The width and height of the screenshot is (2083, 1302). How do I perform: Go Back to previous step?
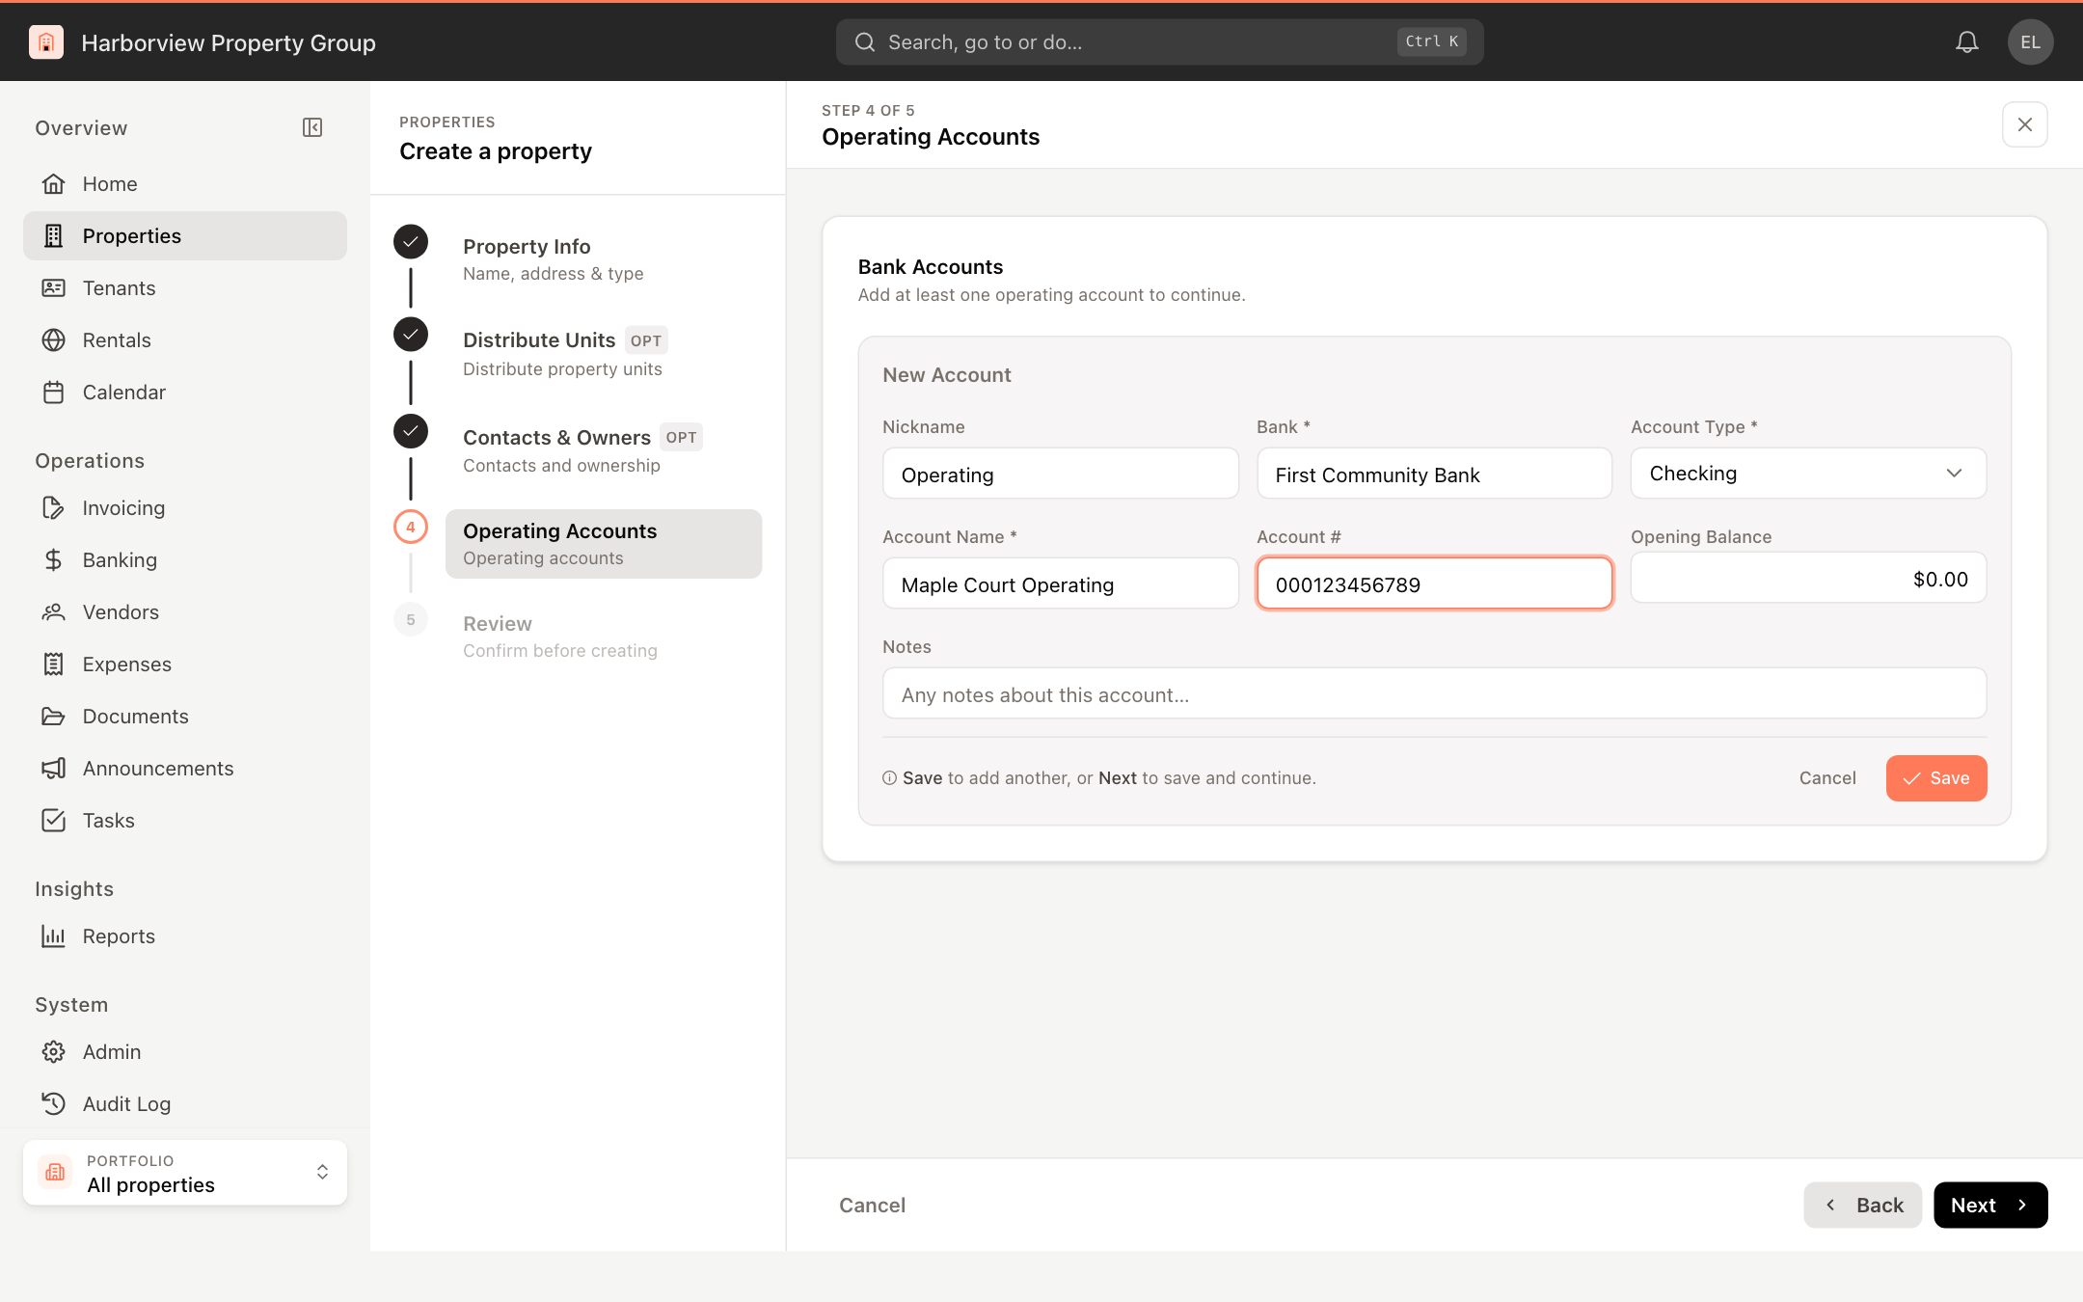click(1863, 1205)
